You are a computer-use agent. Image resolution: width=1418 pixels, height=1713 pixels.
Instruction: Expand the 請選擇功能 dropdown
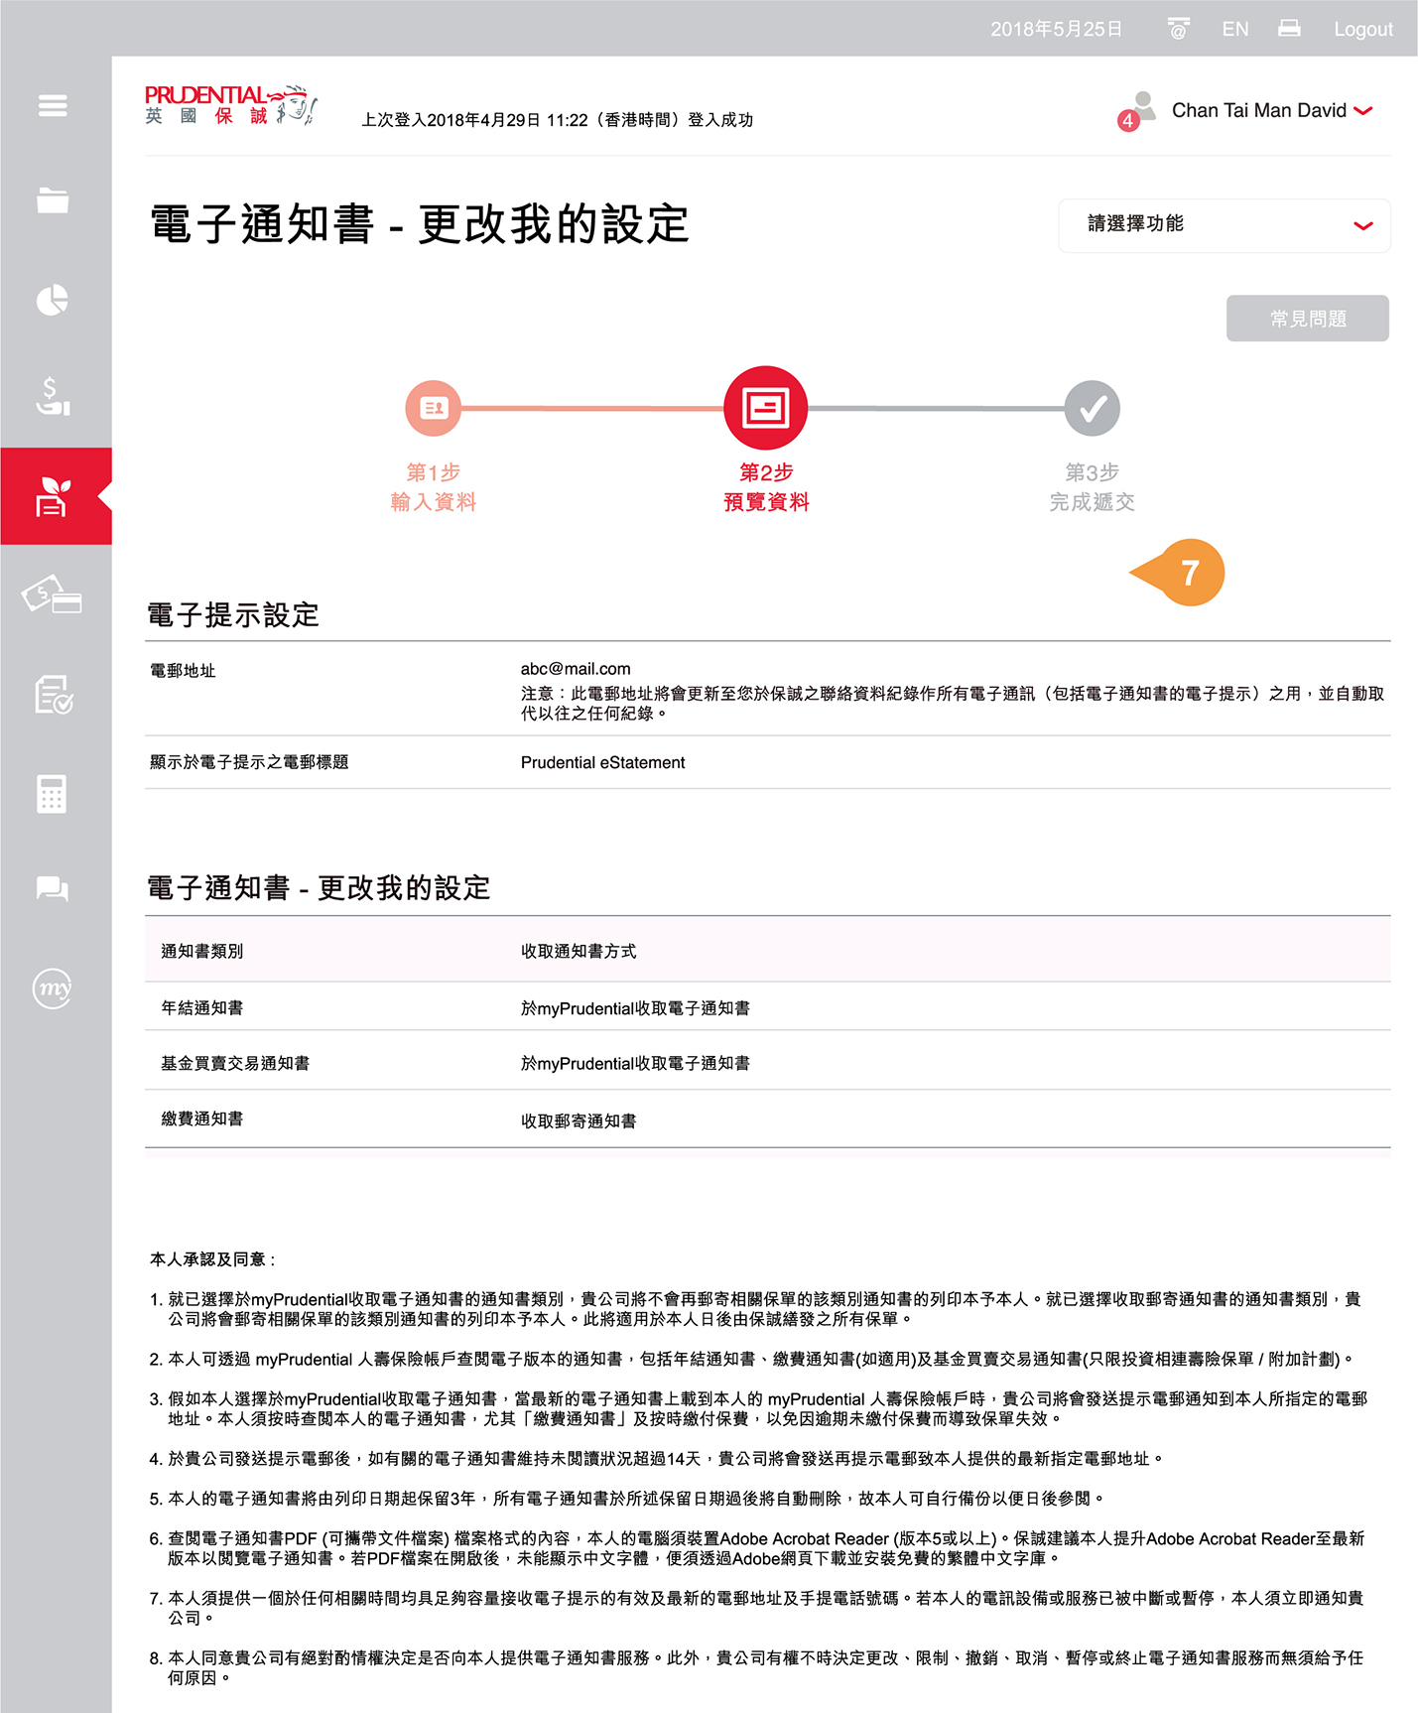coord(1224,225)
